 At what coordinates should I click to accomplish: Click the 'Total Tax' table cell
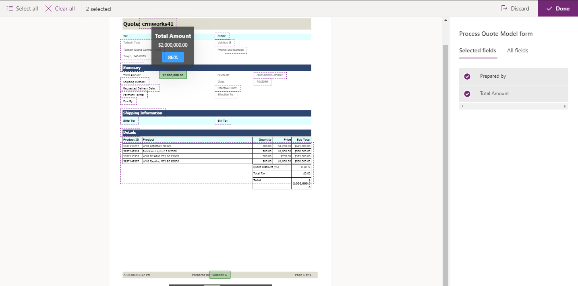pyautogui.click(x=272, y=174)
